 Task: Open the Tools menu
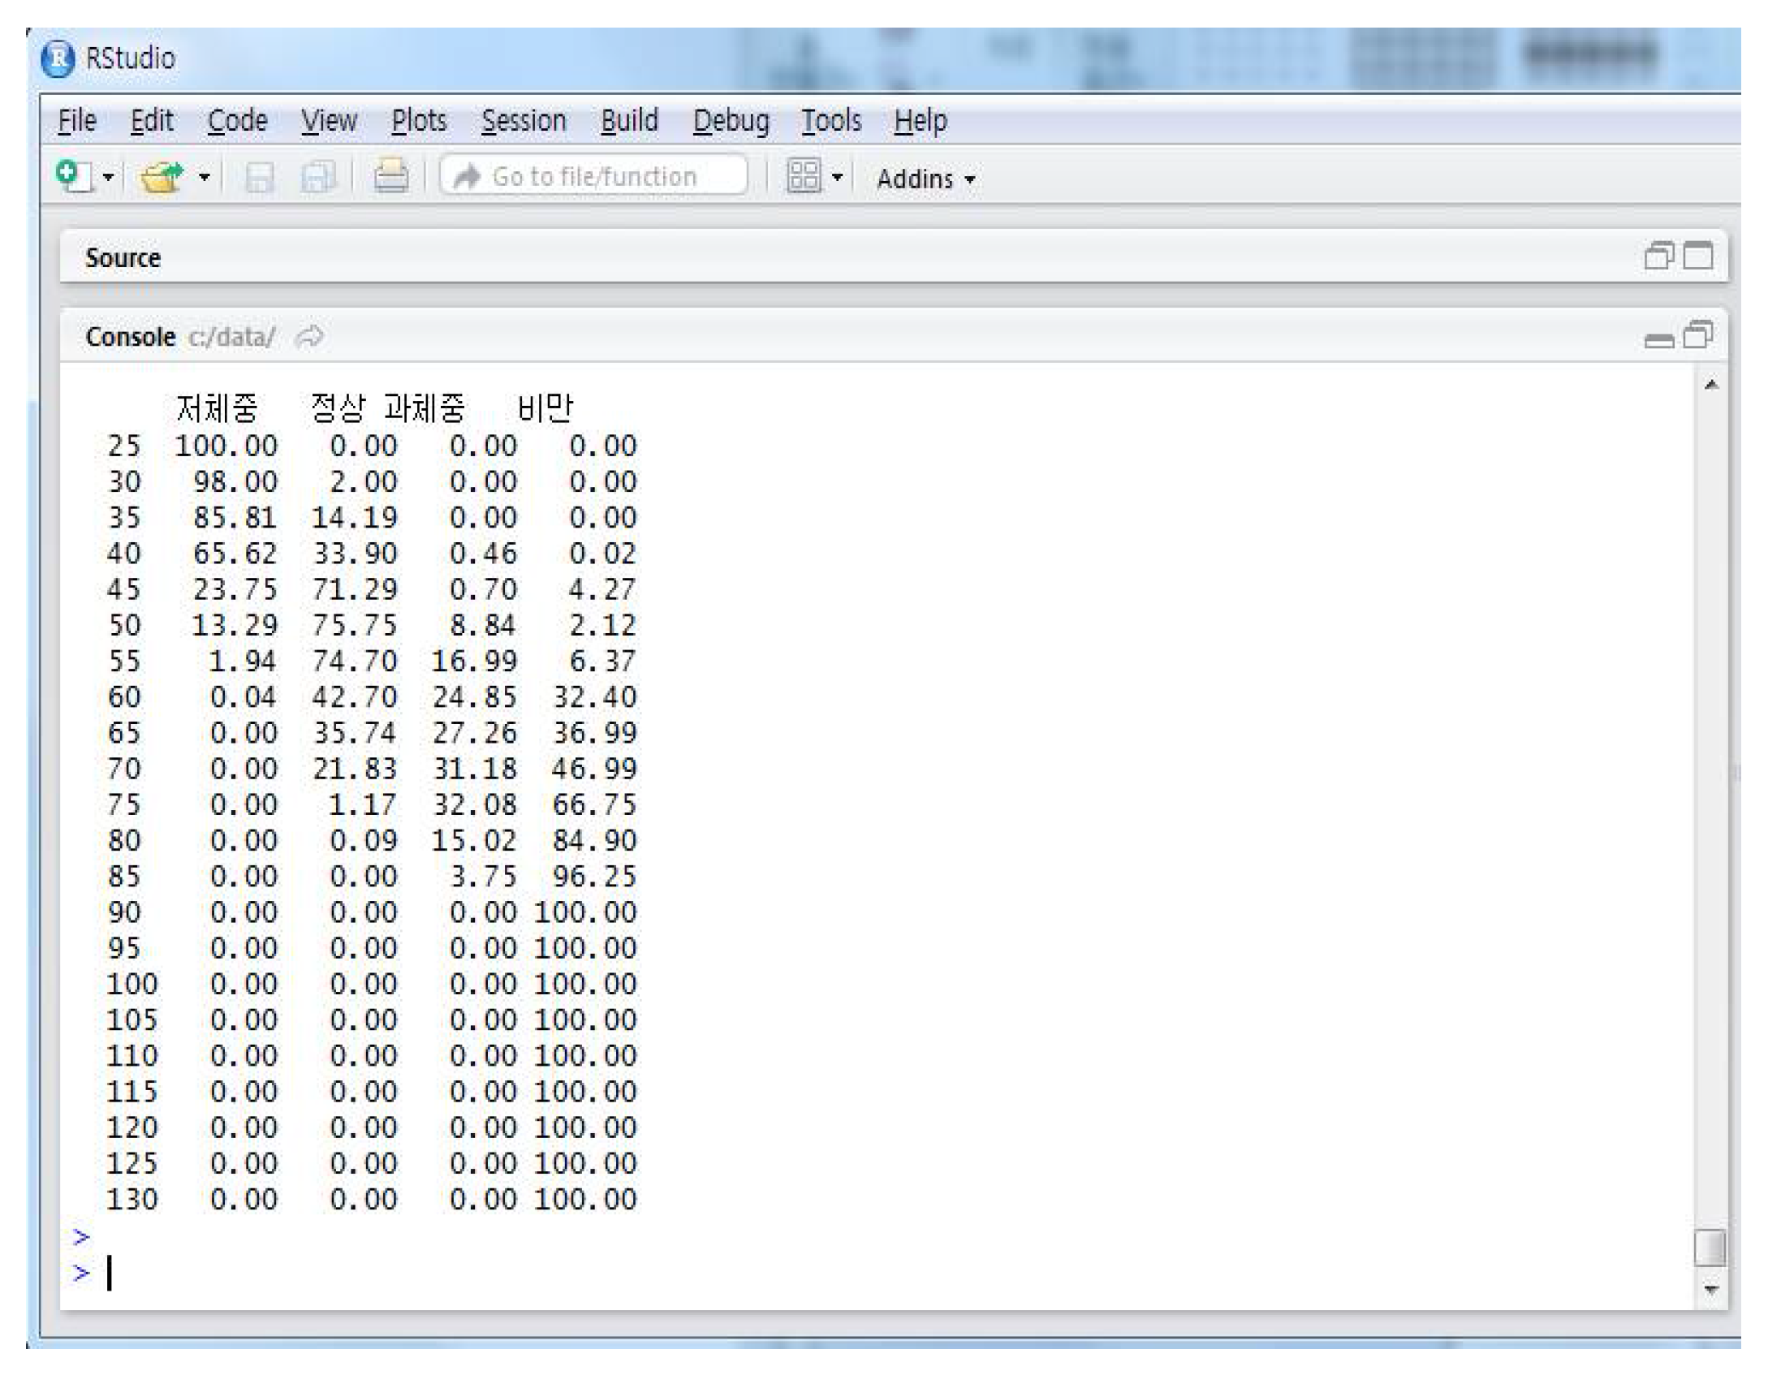tap(831, 121)
